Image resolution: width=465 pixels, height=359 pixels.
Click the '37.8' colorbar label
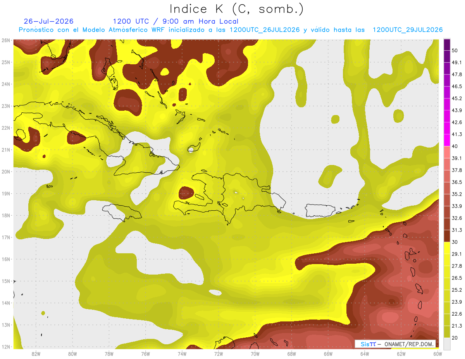pos(457,170)
